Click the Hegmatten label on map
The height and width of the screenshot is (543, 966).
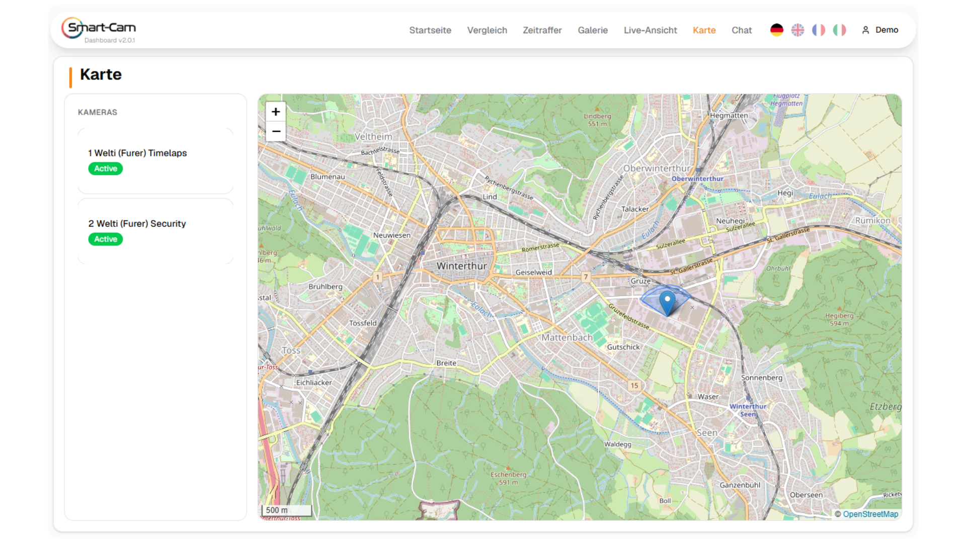[728, 116]
